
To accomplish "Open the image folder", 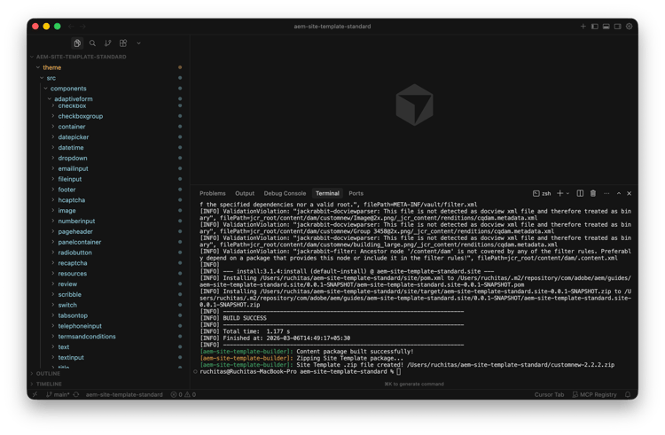I will tap(108, 211).
